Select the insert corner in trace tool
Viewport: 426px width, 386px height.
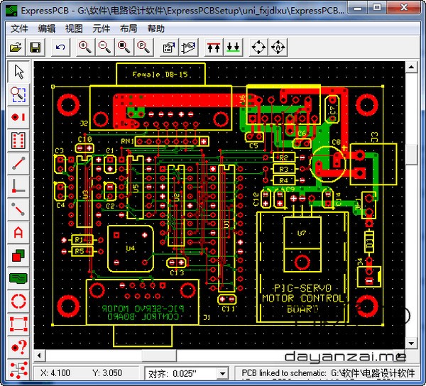pyautogui.click(x=18, y=186)
